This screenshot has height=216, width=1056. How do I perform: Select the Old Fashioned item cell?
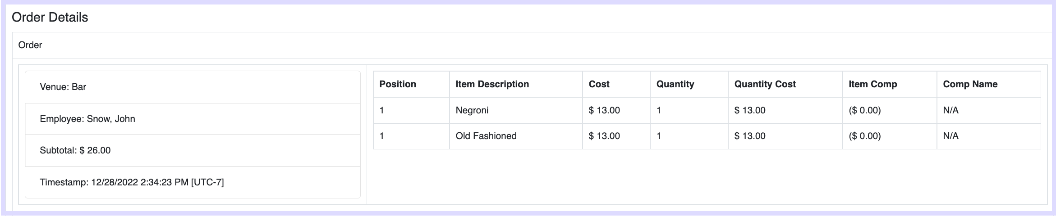pyautogui.click(x=516, y=136)
